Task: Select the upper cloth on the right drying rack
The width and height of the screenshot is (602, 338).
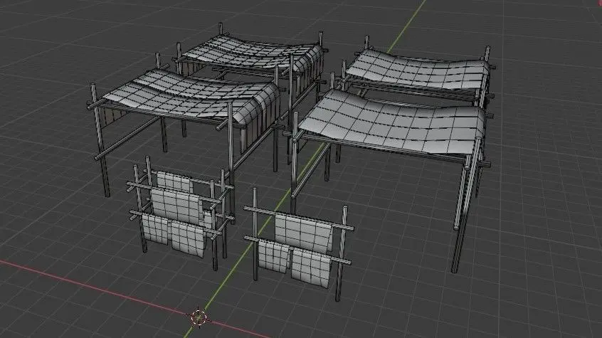Action: coord(304,233)
